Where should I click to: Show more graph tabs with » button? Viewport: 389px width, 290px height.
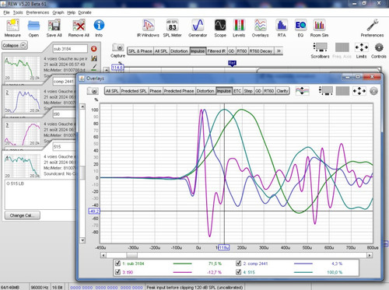click(x=279, y=51)
